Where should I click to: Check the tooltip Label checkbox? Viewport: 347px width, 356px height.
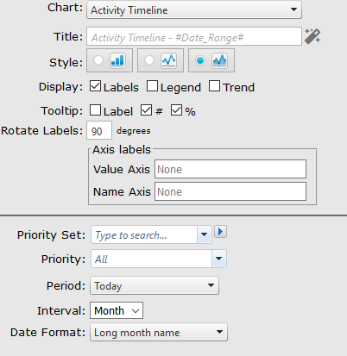(x=95, y=110)
